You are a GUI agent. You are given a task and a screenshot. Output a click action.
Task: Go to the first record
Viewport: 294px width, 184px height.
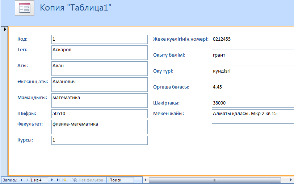click(21, 180)
